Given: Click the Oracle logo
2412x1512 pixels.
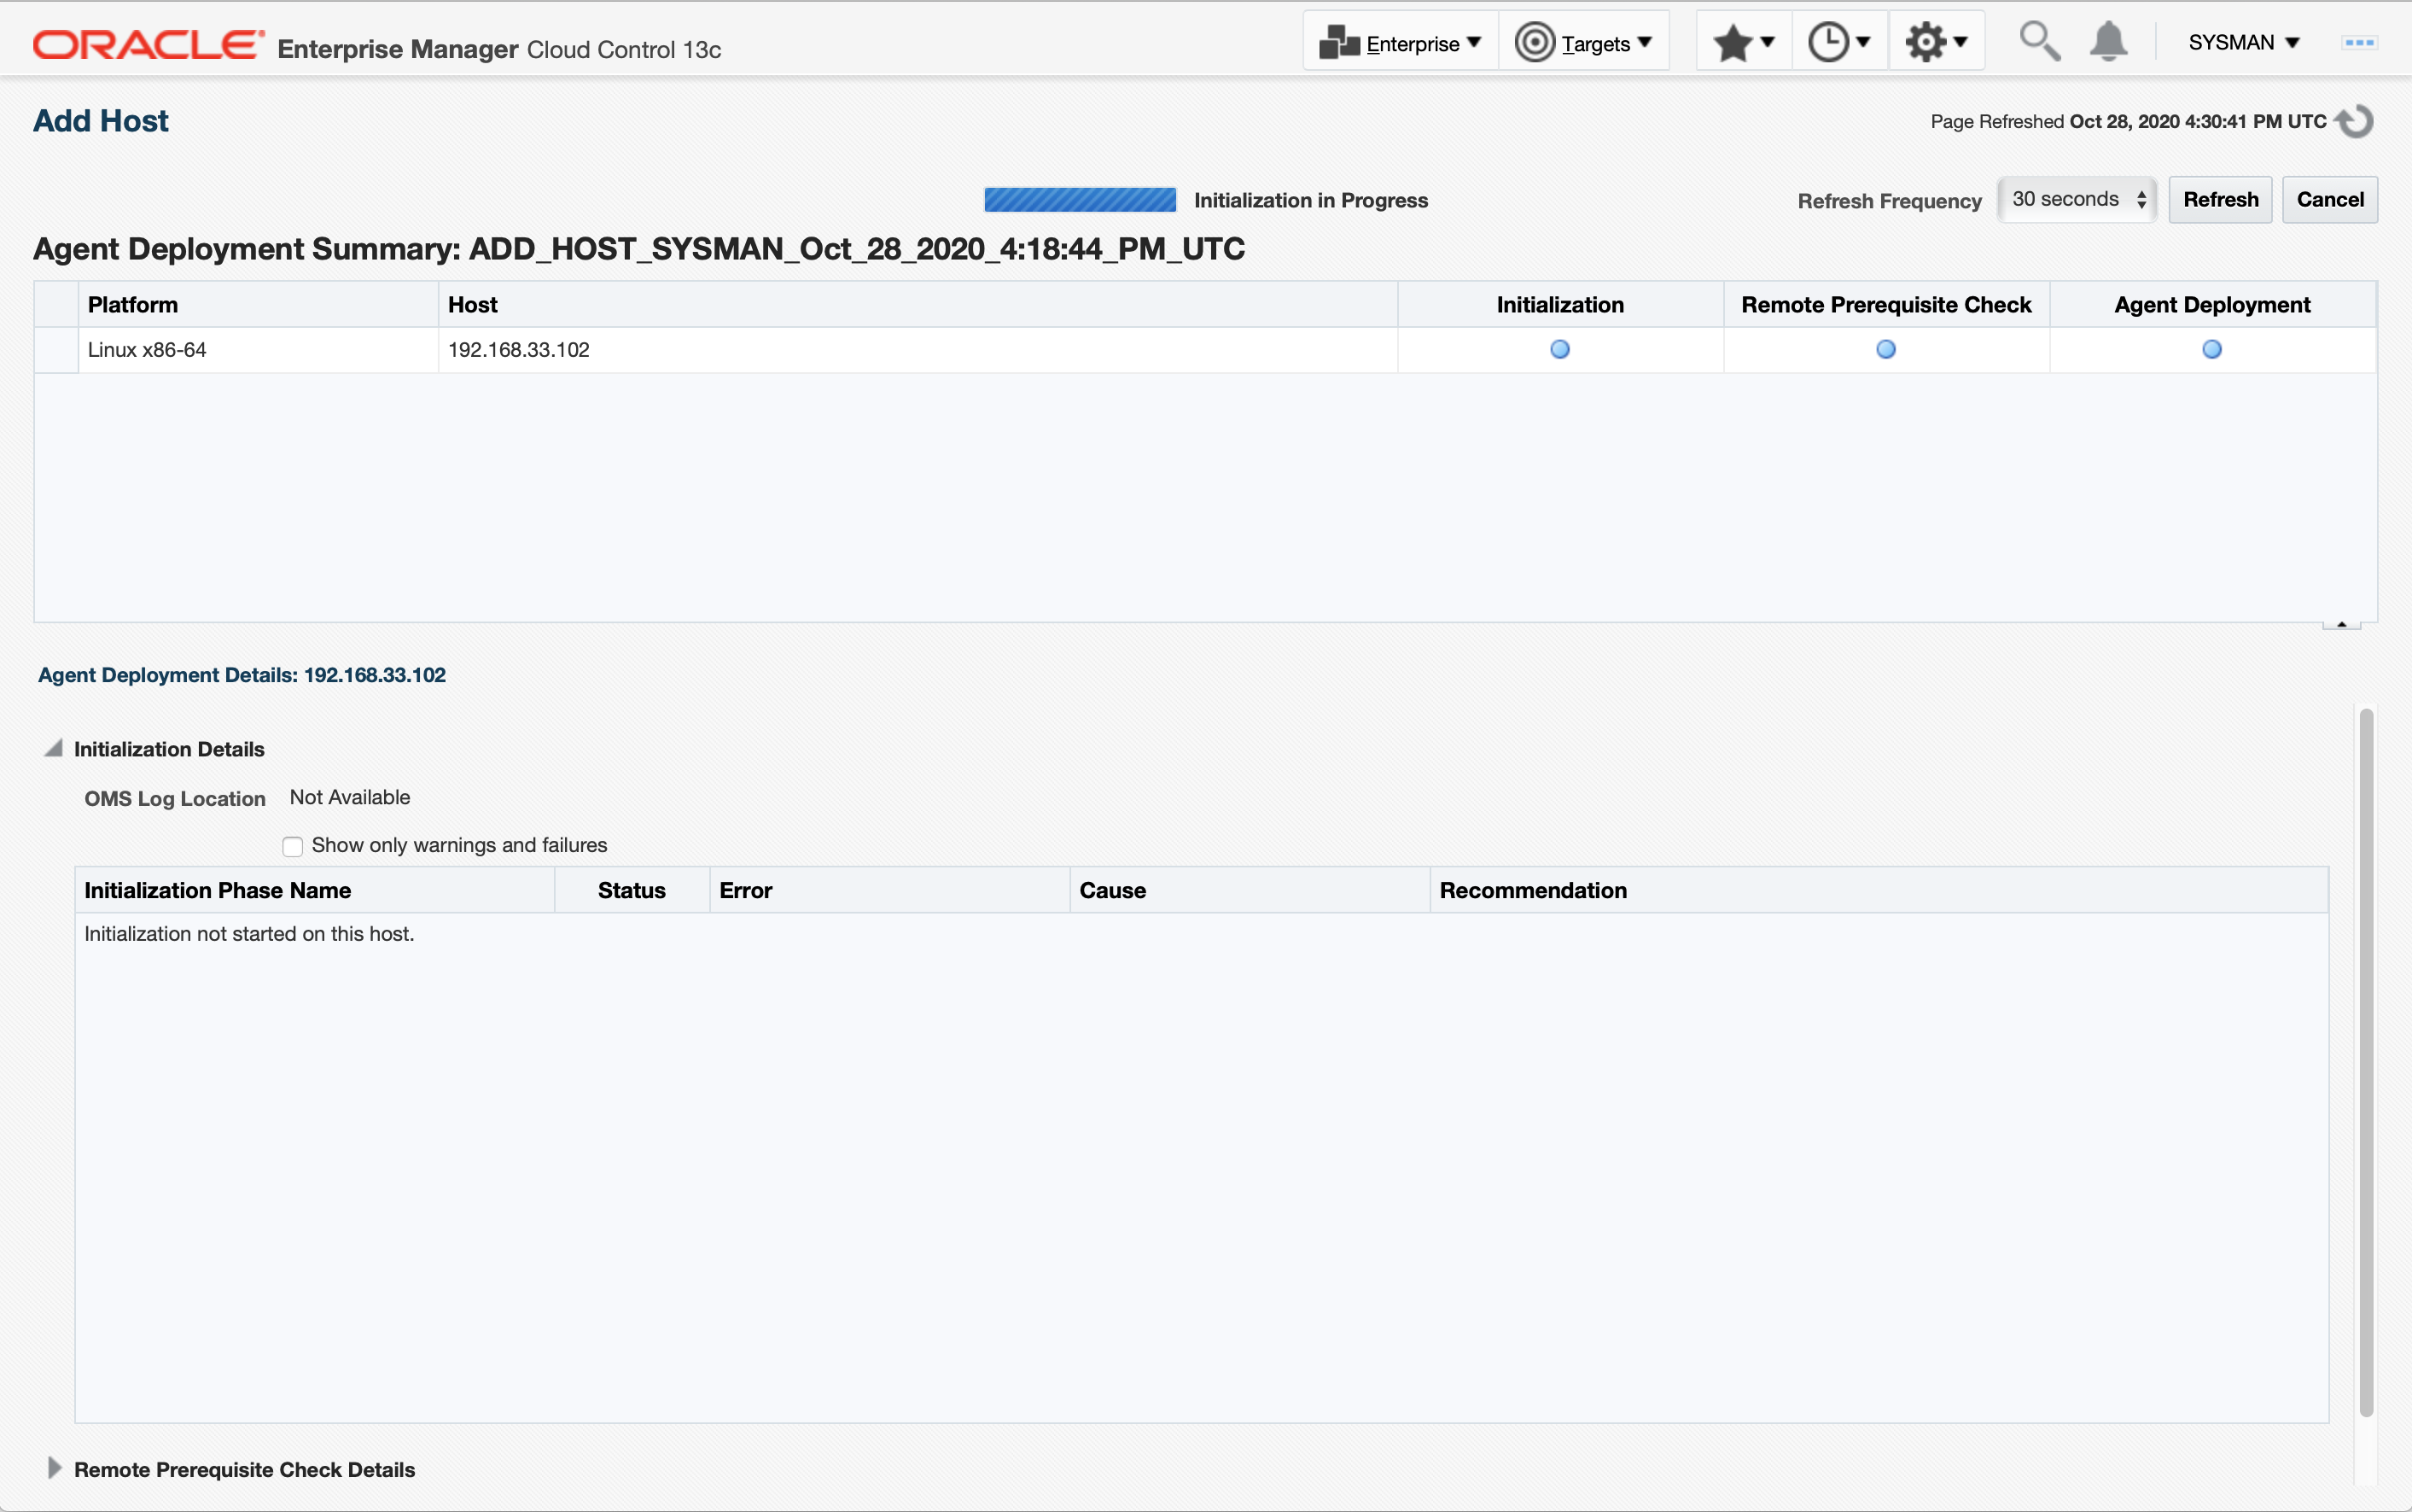Looking at the screenshot, I should 148,45.
